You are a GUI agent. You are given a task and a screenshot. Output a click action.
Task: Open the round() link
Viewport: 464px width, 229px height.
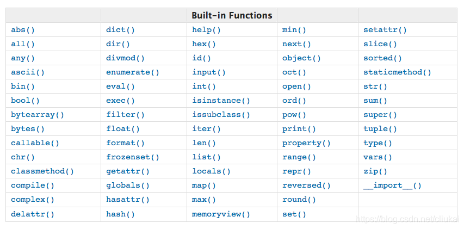point(299,200)
